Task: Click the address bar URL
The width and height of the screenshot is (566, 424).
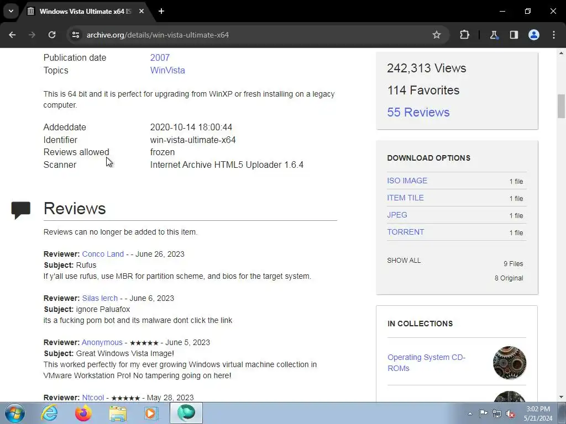Action: (158, 35)
